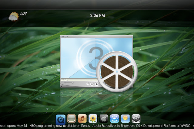This screenshot has width=194, height=129.
Task: Open the gear settings icon in the dock
Action: tap(136, 118)
